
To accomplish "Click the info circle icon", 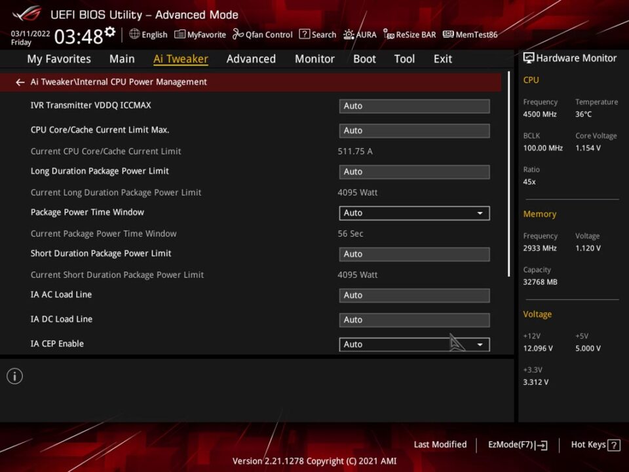I will pos(15,376).
